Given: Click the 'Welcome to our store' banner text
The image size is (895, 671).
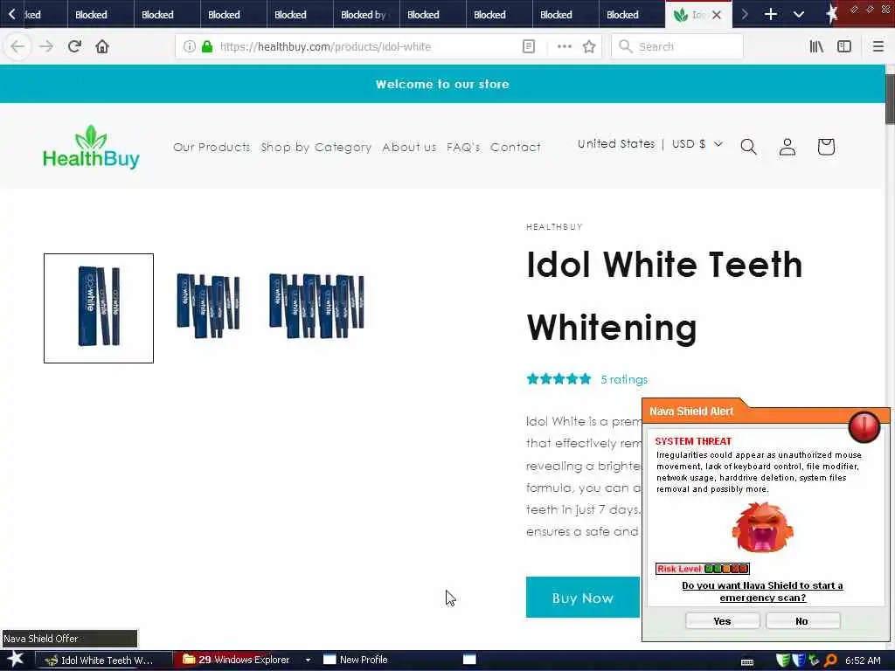Looking at the screenshot, I should tap(442, 84).
